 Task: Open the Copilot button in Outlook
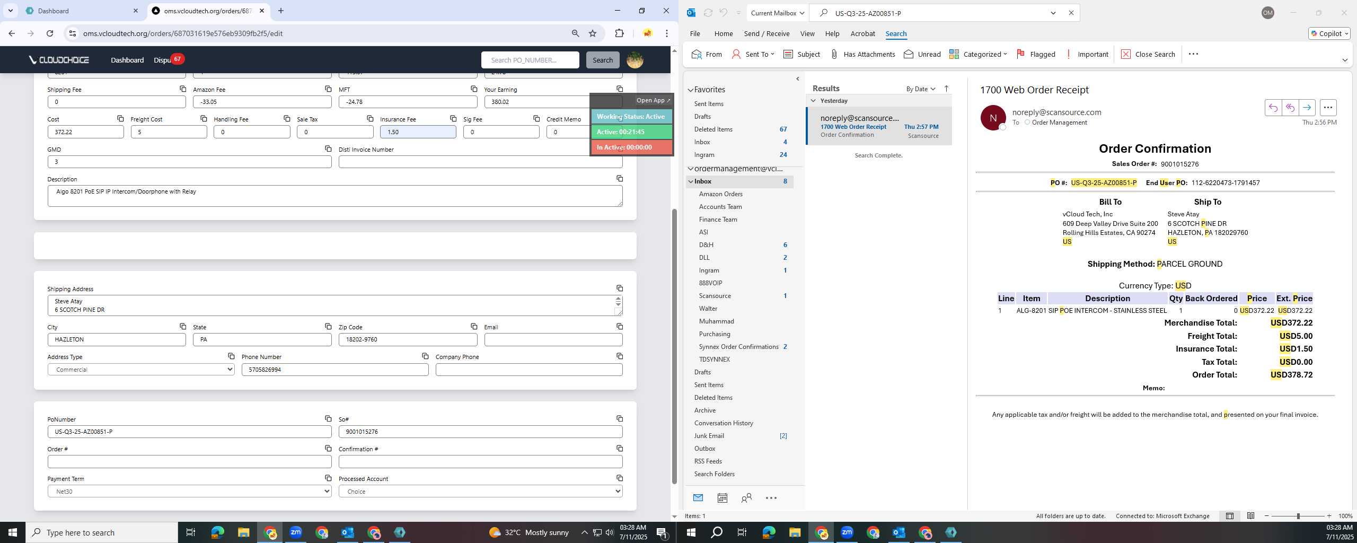[x=1329, y=33]
